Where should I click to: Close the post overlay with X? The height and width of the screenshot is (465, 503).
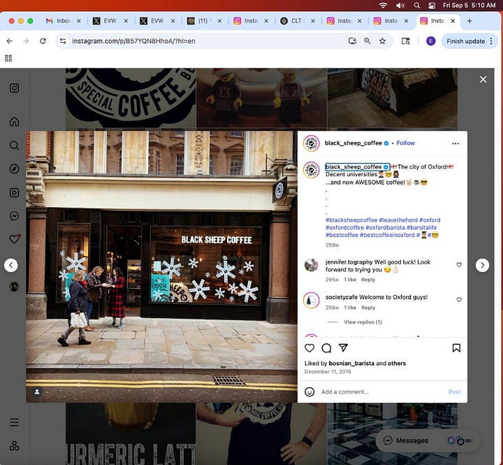[483, 79]
